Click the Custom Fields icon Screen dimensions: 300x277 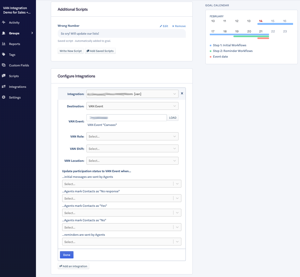[4, 65]
